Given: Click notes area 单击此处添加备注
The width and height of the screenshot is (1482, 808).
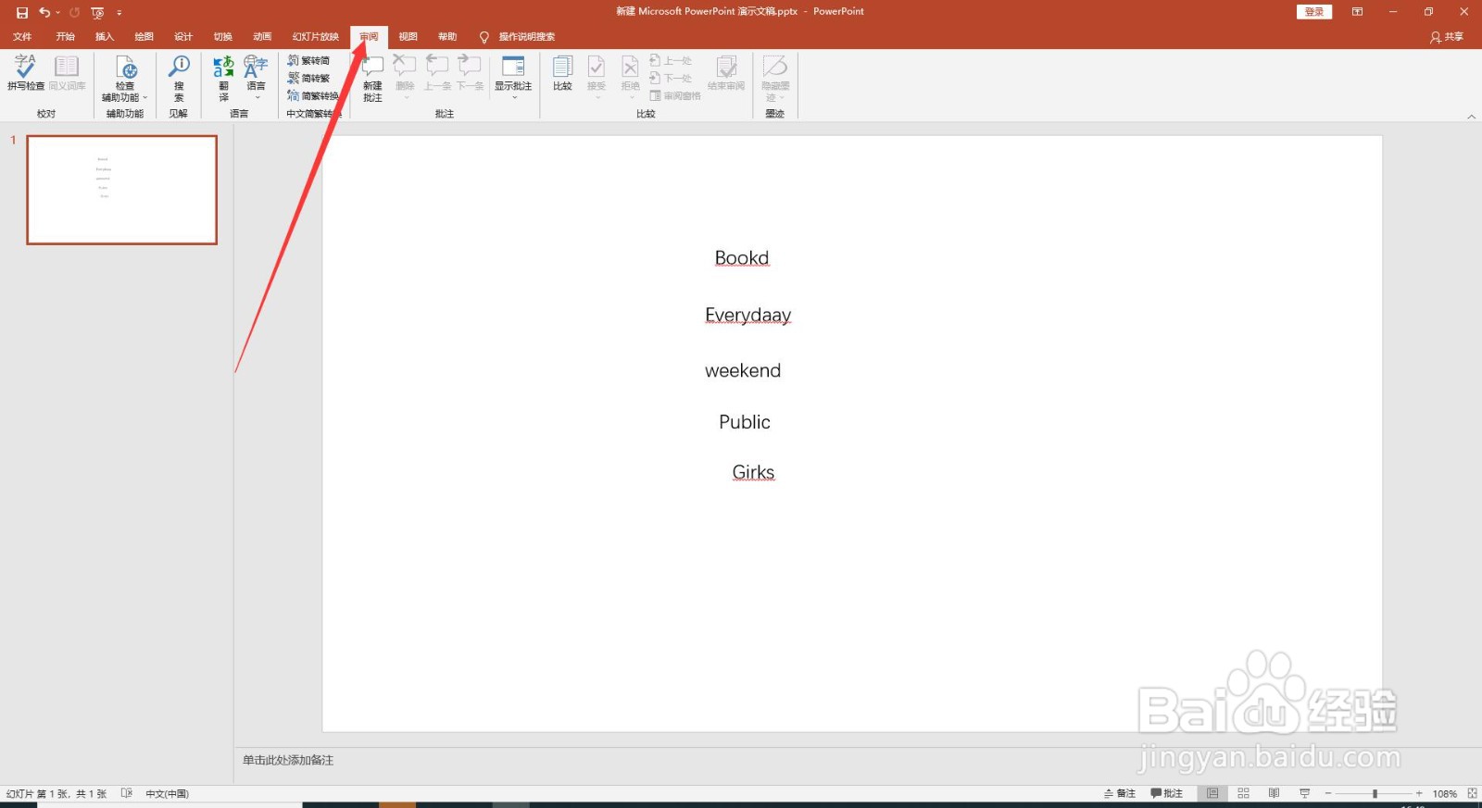Looking at the screenshot, I should 288,760.
